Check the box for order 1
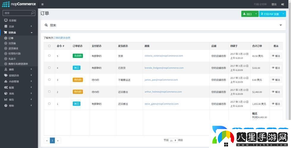Screen dimensions: 291x148 49,104
